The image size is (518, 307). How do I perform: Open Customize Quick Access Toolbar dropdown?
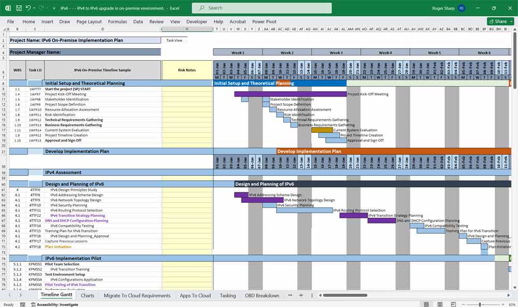(x=54, y=8)
